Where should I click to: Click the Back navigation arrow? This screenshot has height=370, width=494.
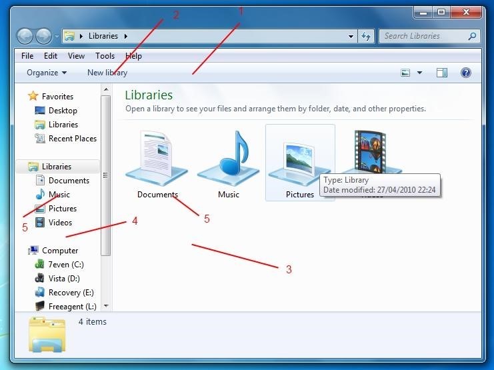coord(25,36)
